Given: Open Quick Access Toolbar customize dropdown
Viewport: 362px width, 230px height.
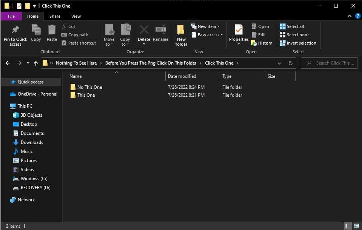Looking at the screenshot, I should [x=34, y=6].
